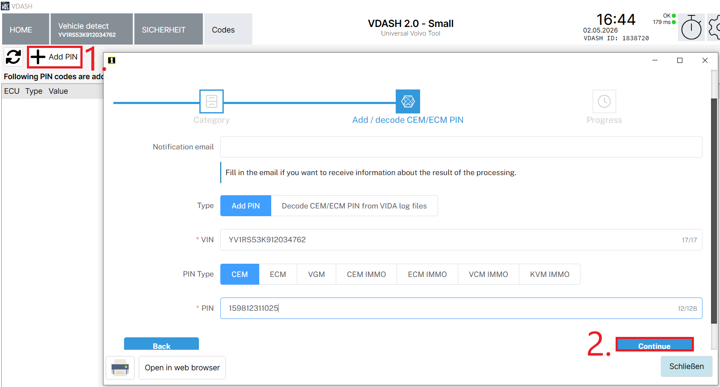Close the Add PIN dialog window

(705, 60)
